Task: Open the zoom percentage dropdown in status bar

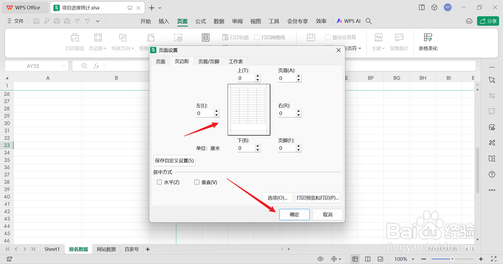Action: (x=413, y=259)
